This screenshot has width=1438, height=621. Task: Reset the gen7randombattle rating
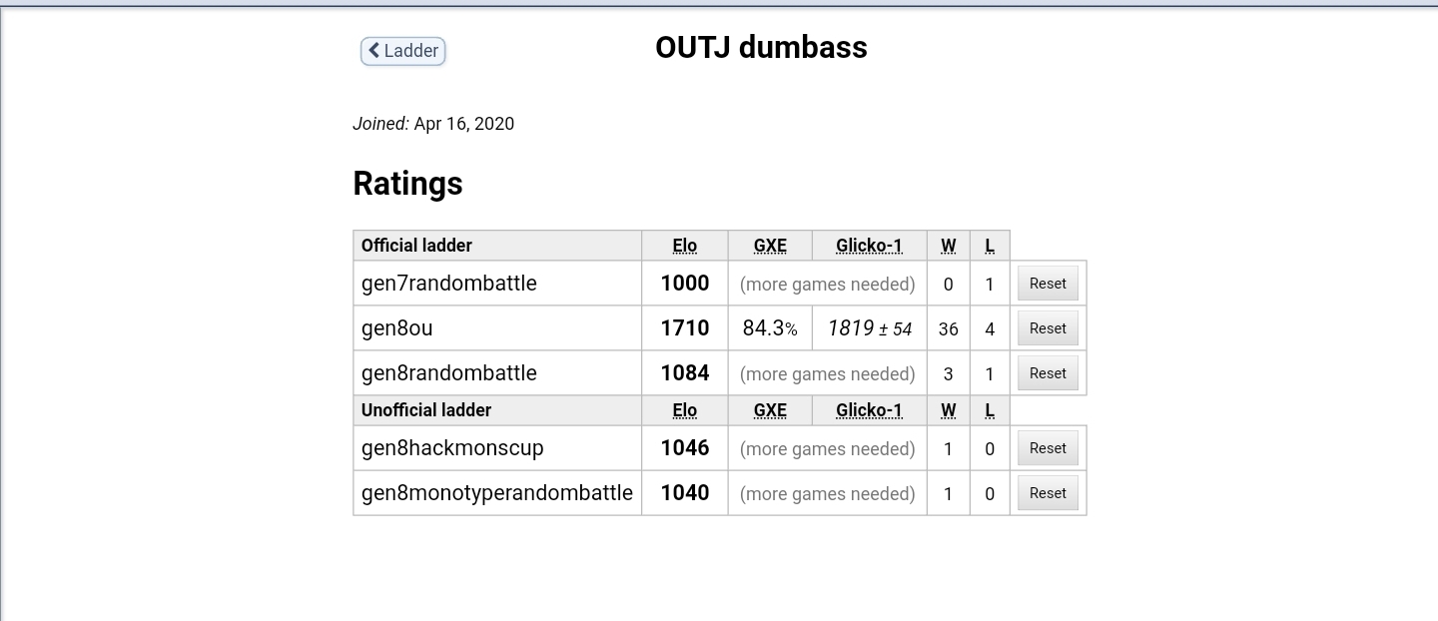click(1048, 284)
